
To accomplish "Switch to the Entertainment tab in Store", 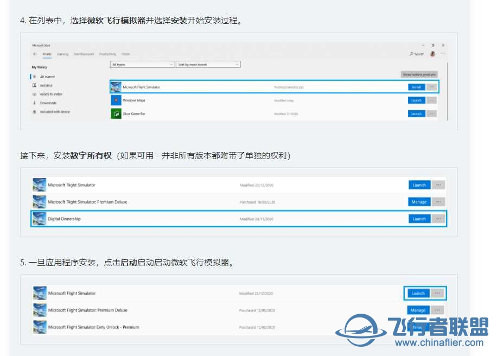I will pos(84,54).
